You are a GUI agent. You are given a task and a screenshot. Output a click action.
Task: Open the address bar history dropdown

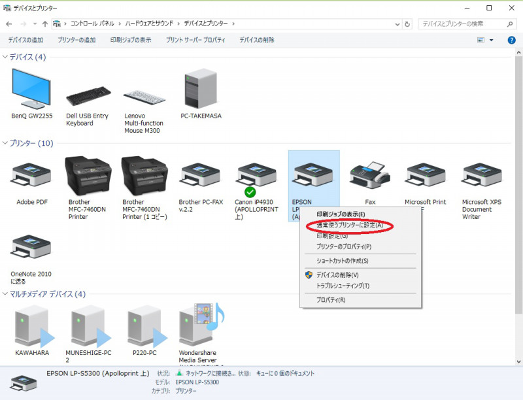point(397,24)
